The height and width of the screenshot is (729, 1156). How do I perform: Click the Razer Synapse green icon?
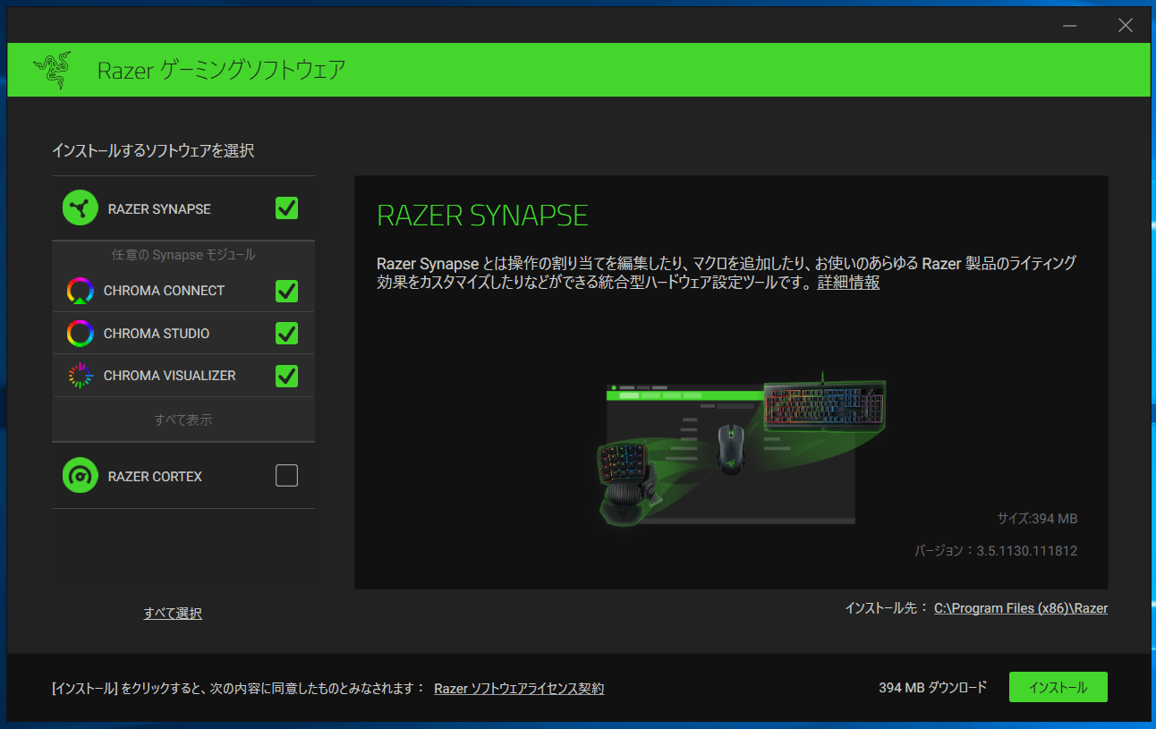pos(81,208)
